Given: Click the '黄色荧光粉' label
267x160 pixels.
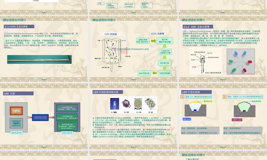Looking at the screenshot, I should click(208, 101).
